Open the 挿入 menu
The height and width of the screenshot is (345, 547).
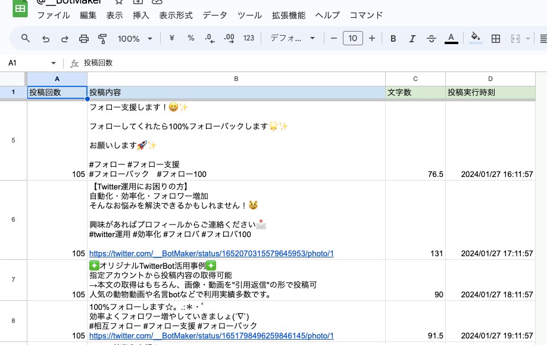pyautogui.click(x=141, y=15)
